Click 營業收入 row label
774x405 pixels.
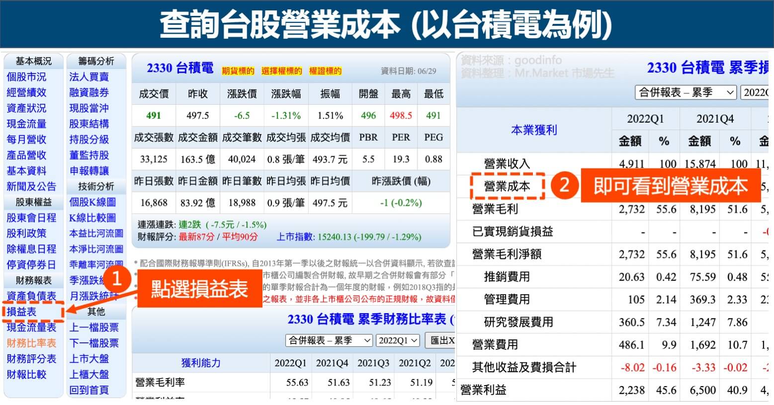pos(507,163)
